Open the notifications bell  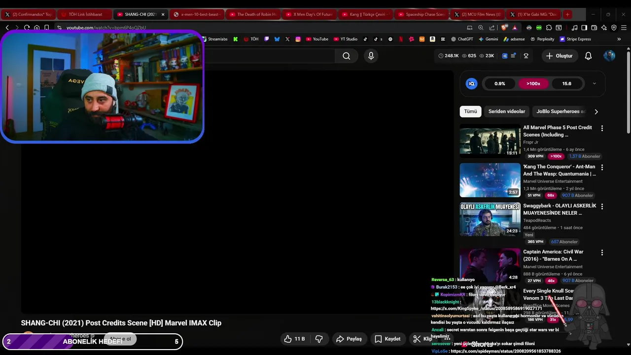pos(588,56)
